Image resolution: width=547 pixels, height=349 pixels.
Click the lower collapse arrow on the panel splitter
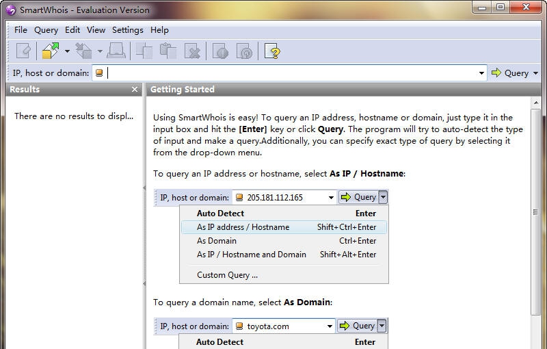pos(144,284)
